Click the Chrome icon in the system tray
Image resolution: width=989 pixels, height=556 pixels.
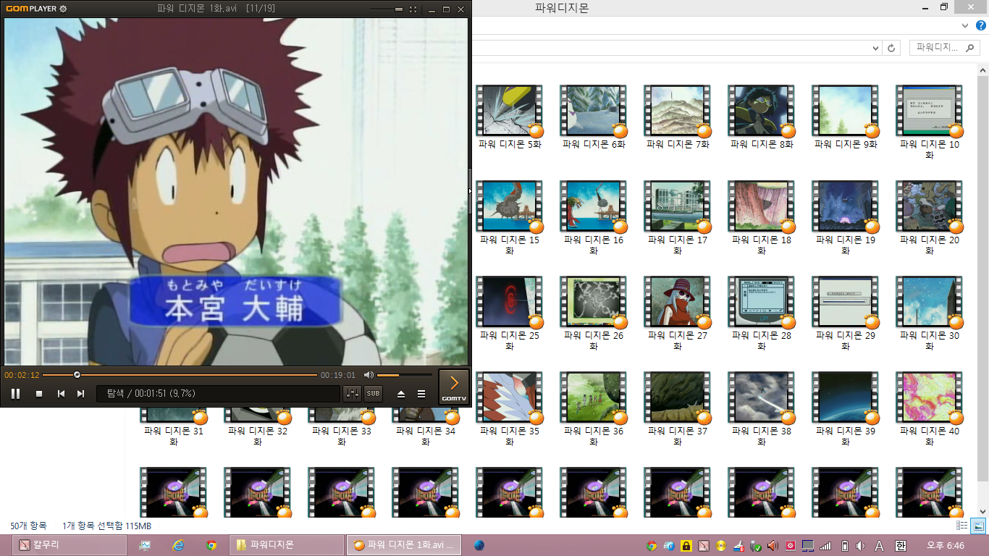652,546
